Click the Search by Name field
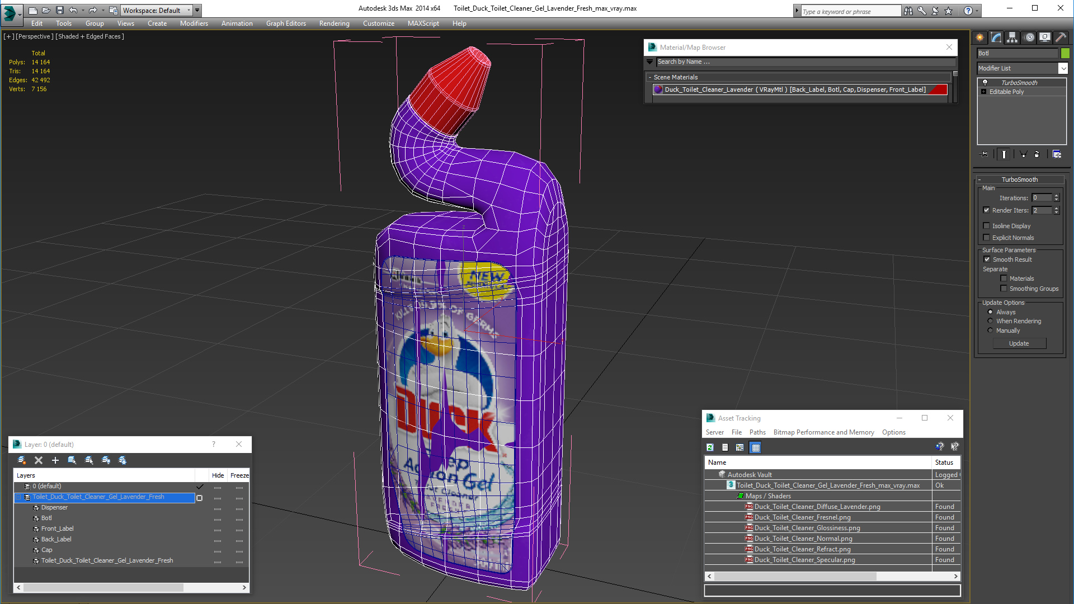The image size is (1074, 604). (806, 62)
